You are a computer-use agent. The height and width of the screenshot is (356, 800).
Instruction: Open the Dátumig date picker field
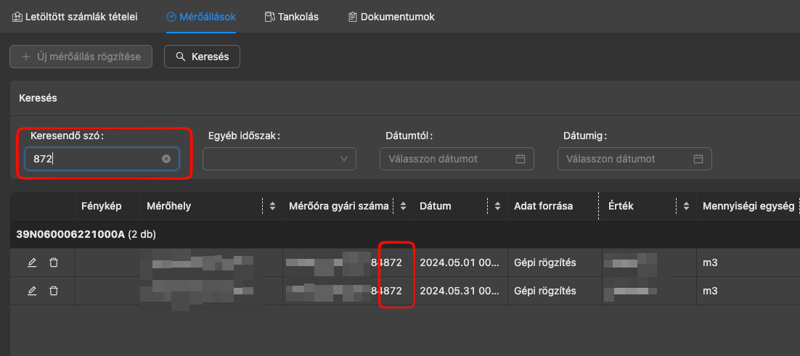click(x=634, y=159)
